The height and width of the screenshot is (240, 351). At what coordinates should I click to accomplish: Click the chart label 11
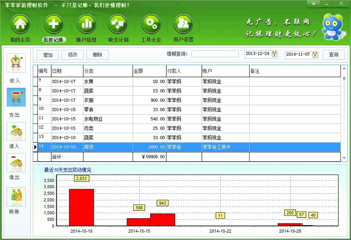pos(220,215)
